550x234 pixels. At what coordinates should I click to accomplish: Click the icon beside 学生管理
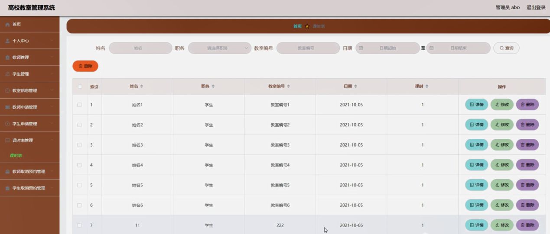point(7,74)
